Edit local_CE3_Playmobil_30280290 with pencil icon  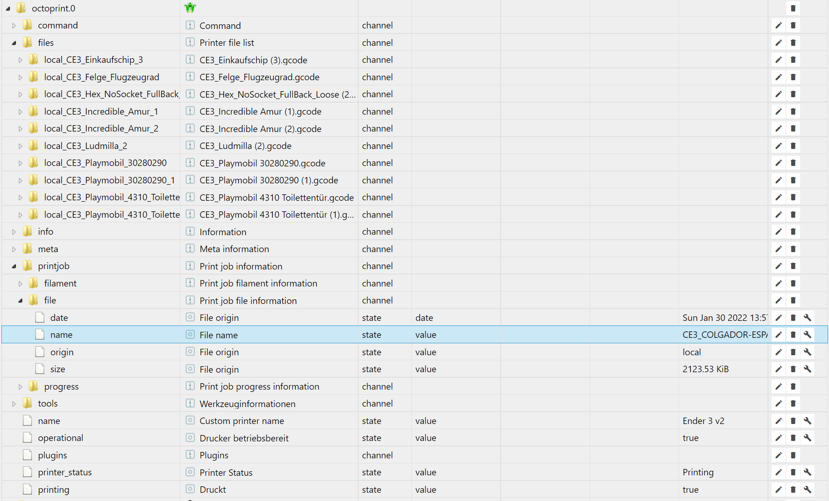pyautogui.click(x=779, y=163)
